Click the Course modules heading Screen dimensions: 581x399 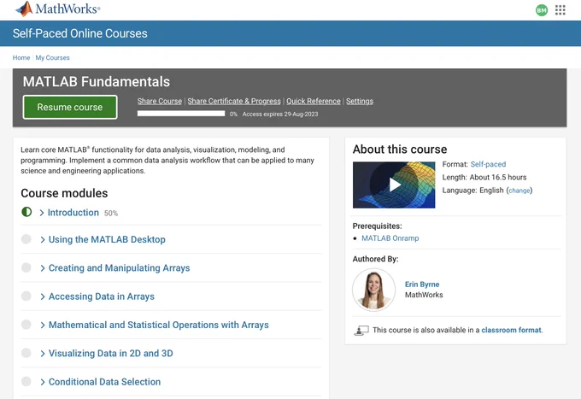click(64, 193)
